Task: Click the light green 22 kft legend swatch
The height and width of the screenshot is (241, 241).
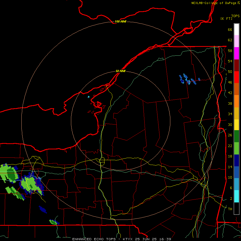Action: pos(236,148)
